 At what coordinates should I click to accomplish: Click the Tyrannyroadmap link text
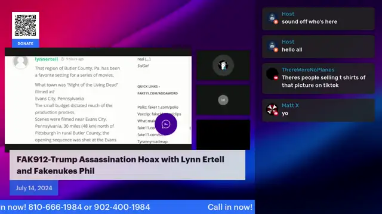tap(153, 141)
